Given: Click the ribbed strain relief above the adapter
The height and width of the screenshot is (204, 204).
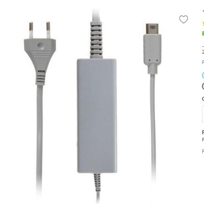Looking at the screenshot, I should click(96, 40).
